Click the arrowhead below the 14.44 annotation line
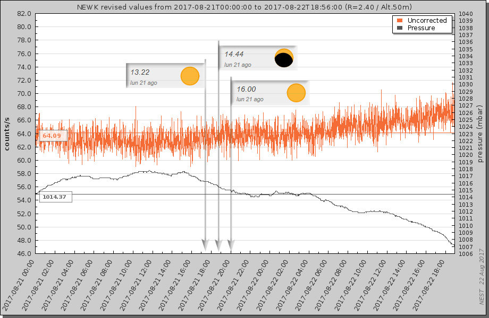Screen dimensions: 489x318 coord(218,245)
